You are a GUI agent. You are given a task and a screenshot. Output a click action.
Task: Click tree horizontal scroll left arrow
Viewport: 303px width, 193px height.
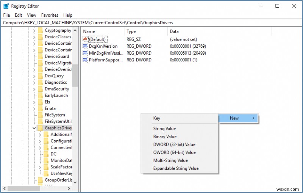pos(5,188)
